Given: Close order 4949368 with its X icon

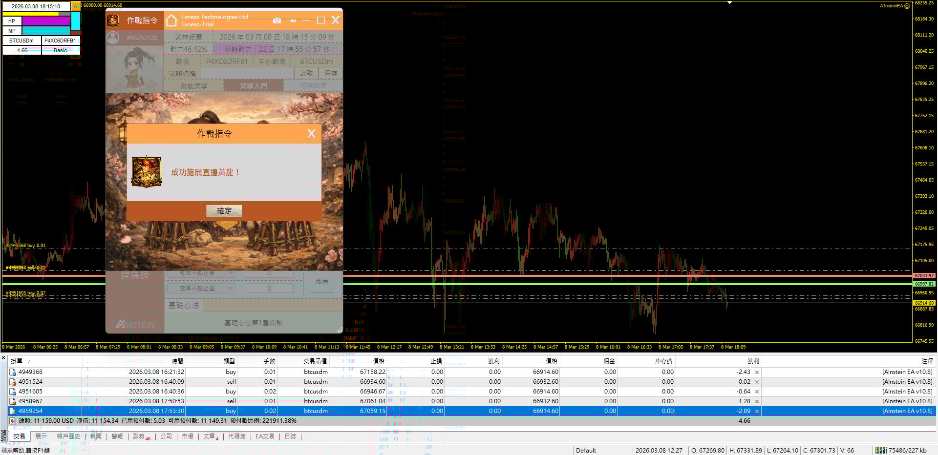Looking at the screenshot, I should tap(757, 372).
